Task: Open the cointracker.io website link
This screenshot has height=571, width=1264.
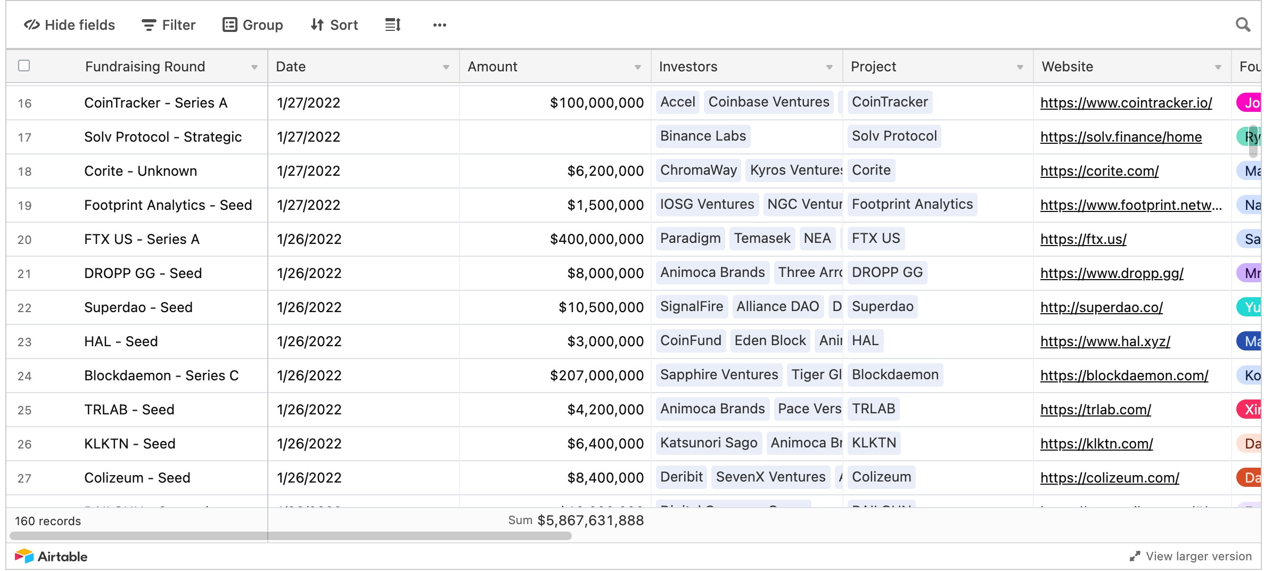Action: pyautogui.click(x=1126, y=103)
